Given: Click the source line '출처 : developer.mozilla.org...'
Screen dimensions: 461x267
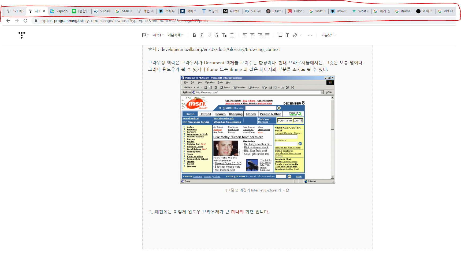Looking at the screenshot, I should 214,50.
